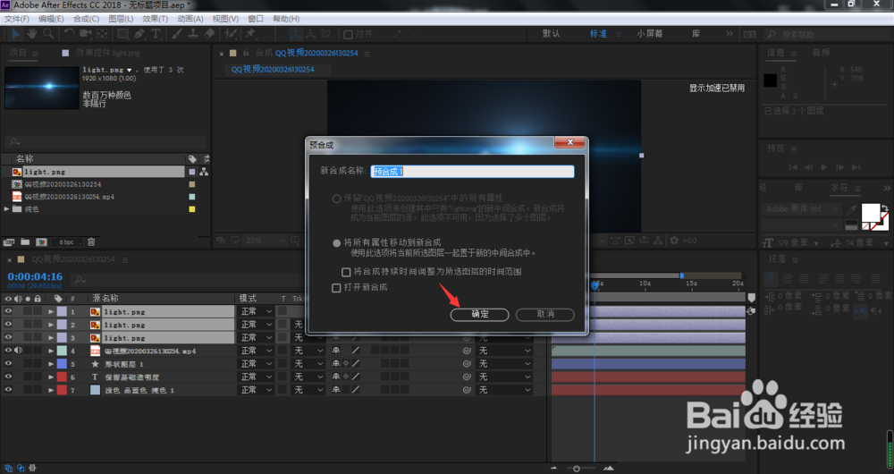Check 打开新合成 checkbox in dialog

pyautogui.click(x=336, y=288)
